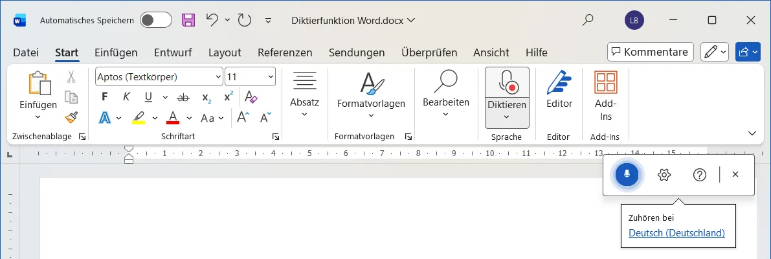Open the undo history dropdown arrow
The width and height of the screenshot is (771, 259).
click(x=227, y=19)
